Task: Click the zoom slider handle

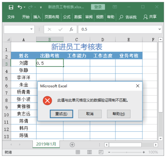Action: coord(127,152)
